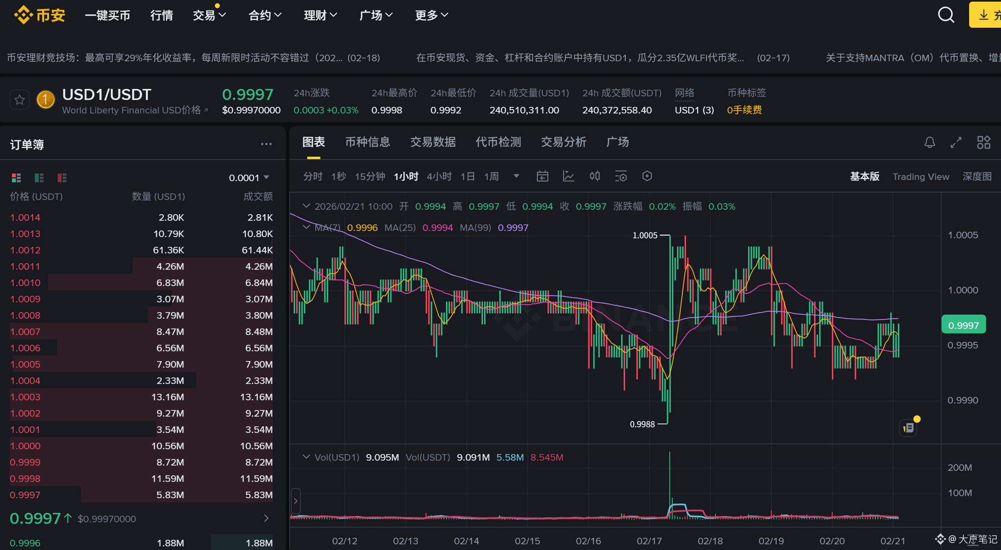
Task: Click the search magnifier icon
Action: [x=945, y=15]
